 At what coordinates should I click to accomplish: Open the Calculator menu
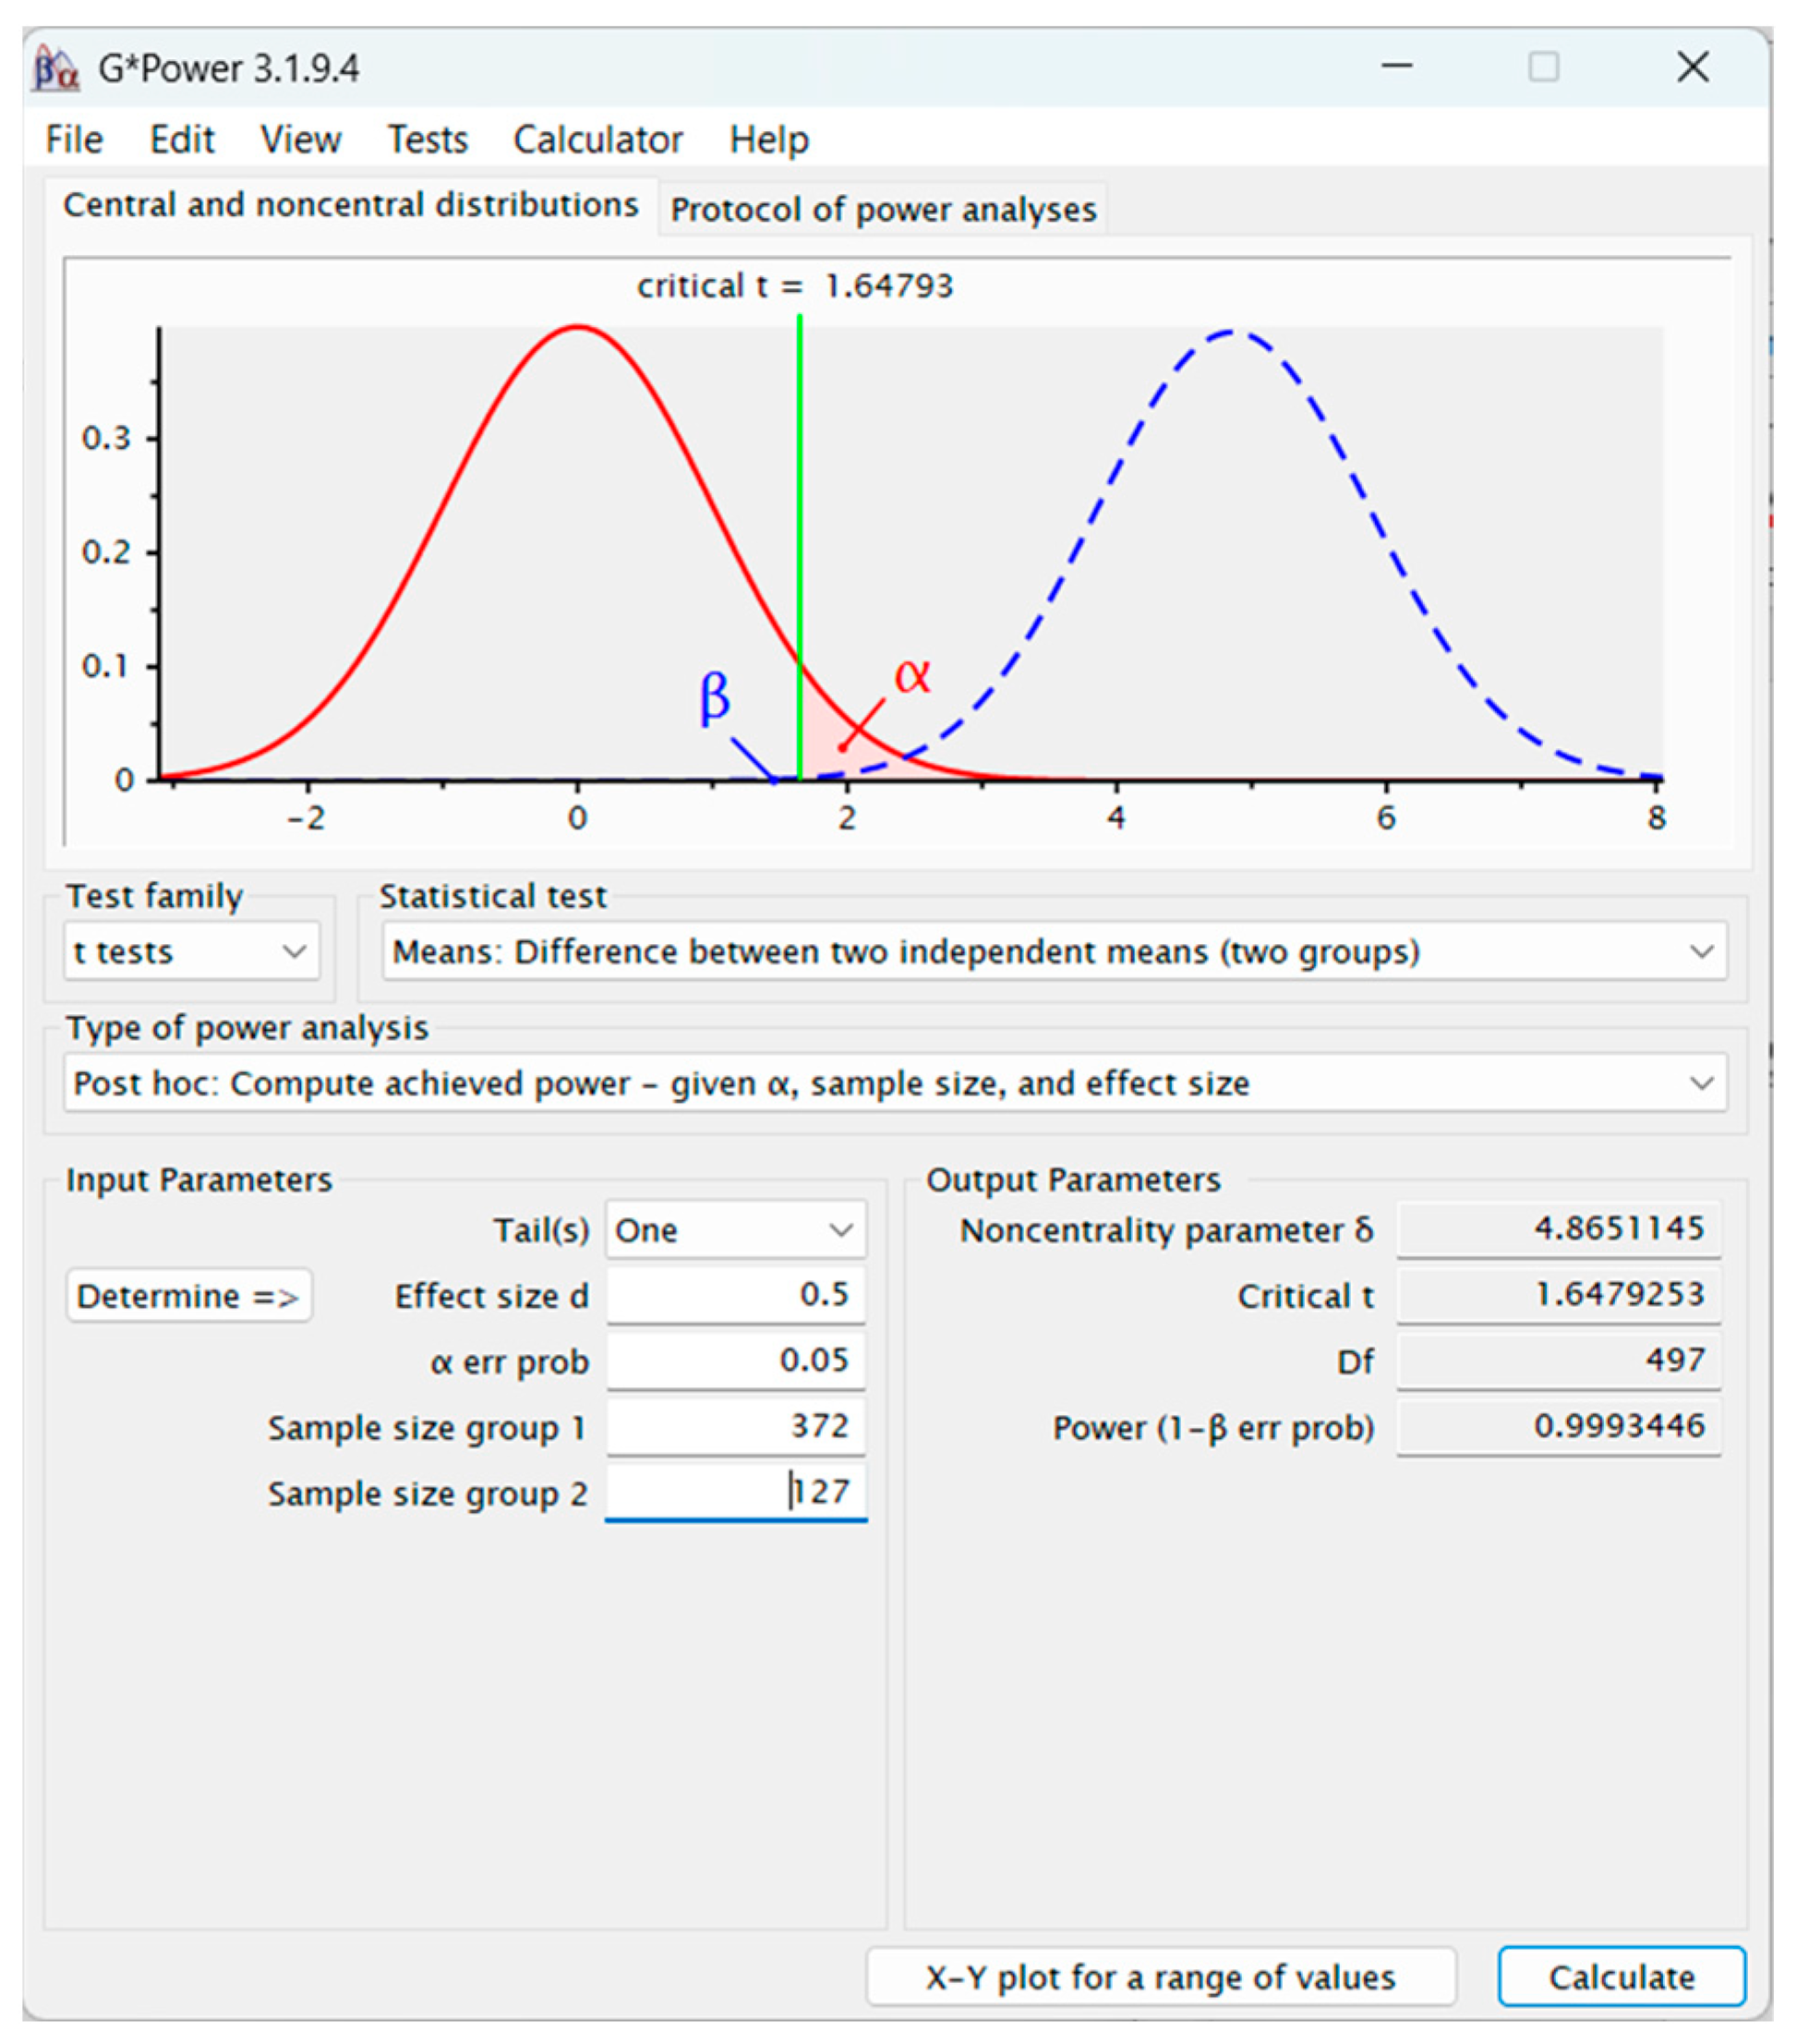point(597,139)
